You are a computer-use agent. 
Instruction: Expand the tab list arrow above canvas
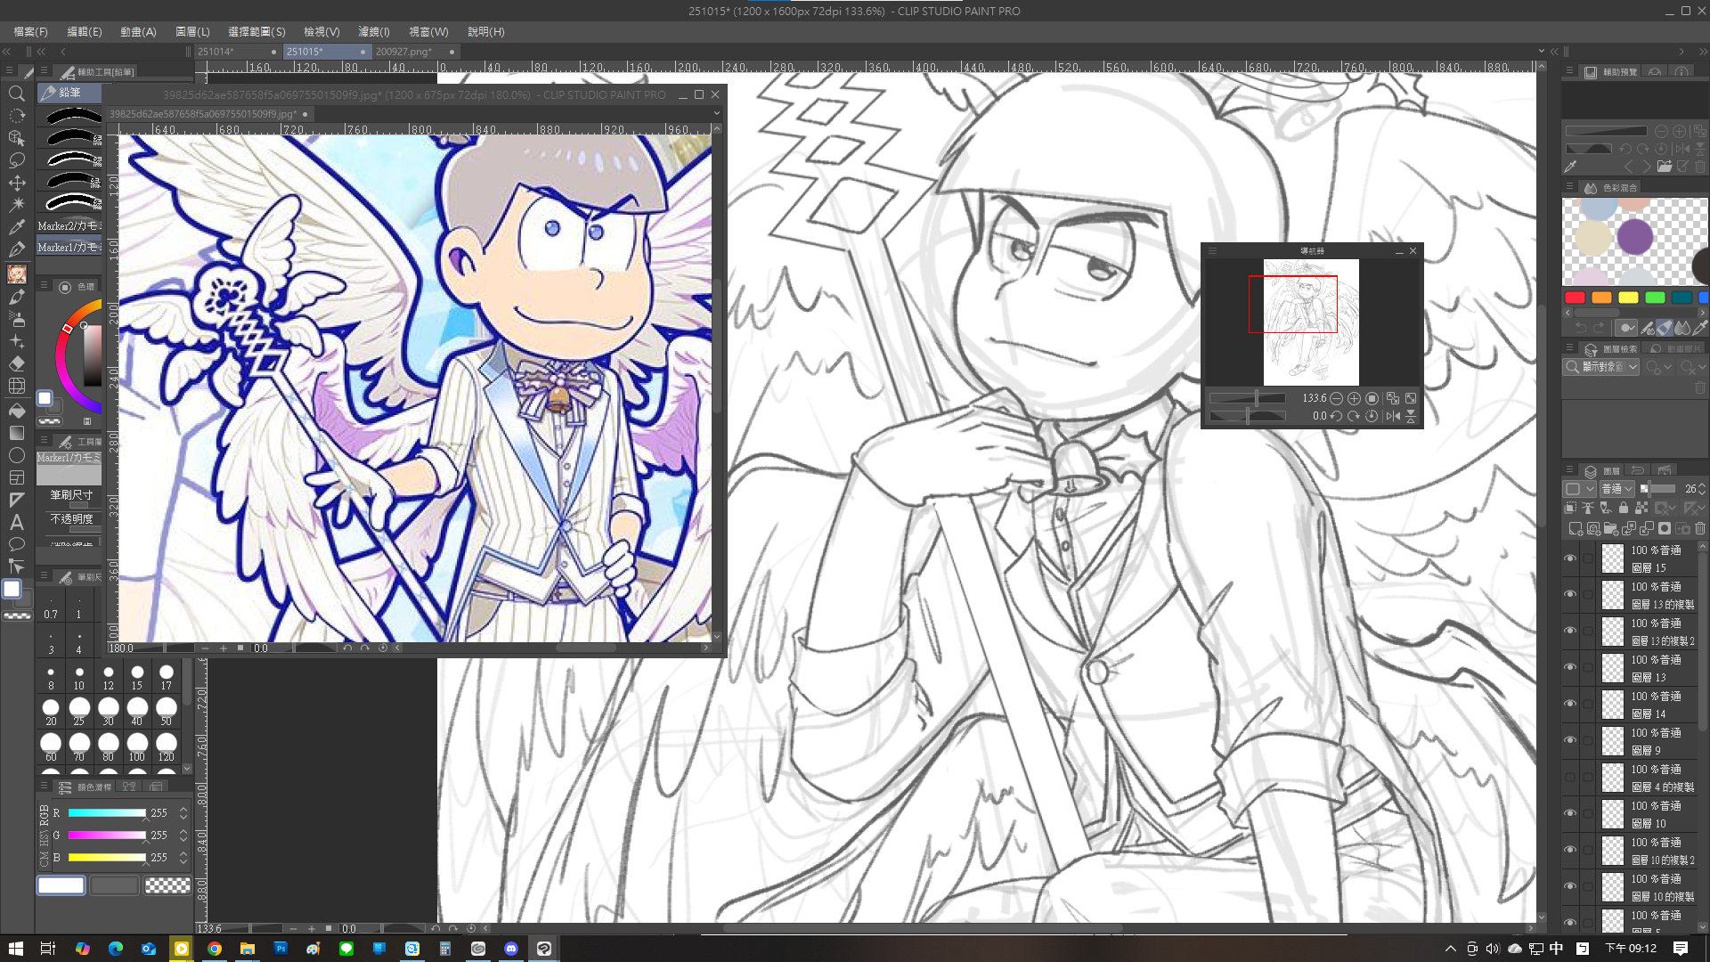[1541, 52]
